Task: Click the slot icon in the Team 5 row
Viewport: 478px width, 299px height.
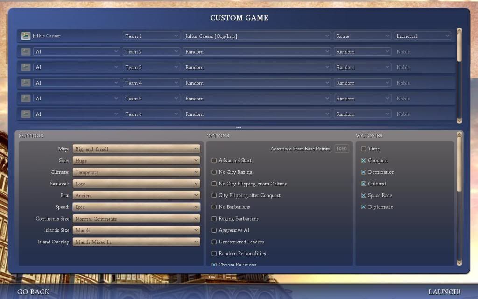Action: point(26,98)
